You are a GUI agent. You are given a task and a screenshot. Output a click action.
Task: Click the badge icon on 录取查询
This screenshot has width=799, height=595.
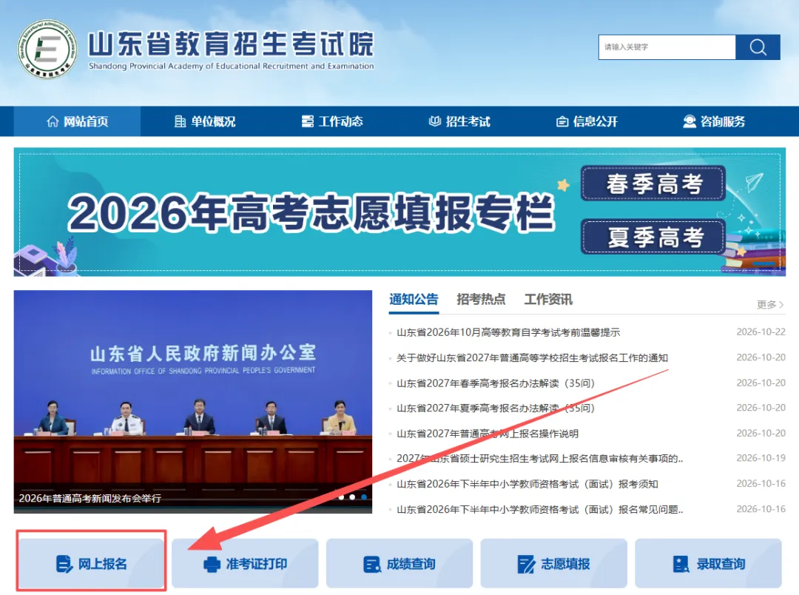(681, 564)
